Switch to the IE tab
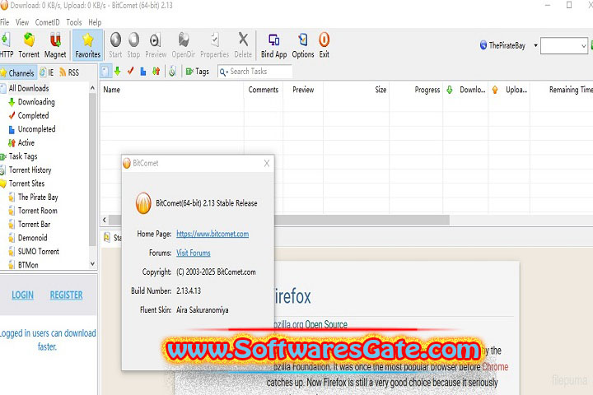This screenshot has height=395, width=593. pos(47,72)
